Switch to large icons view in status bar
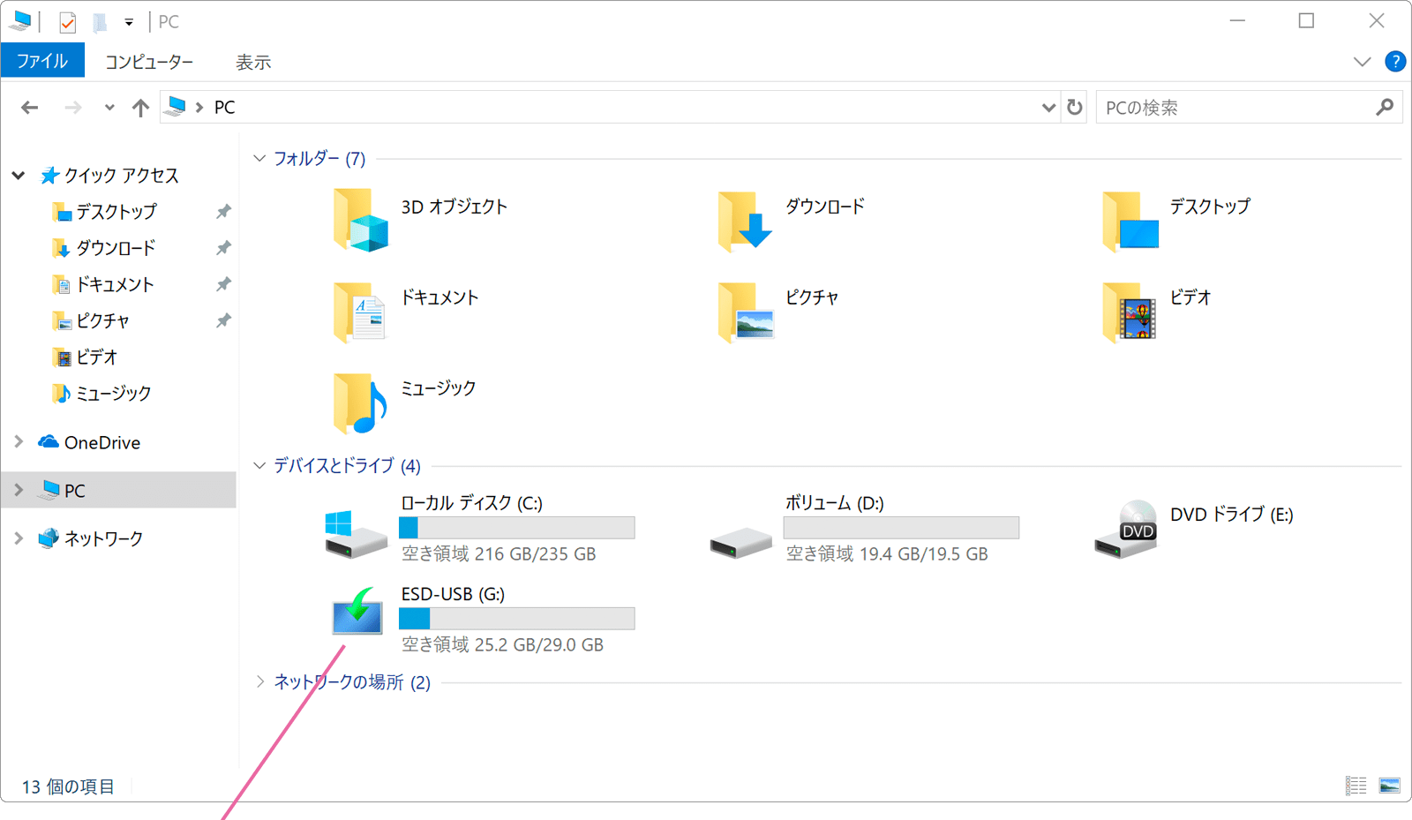The width and height of the screenshot is (1412, 820). pyautogui.click(x=1390, y=786)
